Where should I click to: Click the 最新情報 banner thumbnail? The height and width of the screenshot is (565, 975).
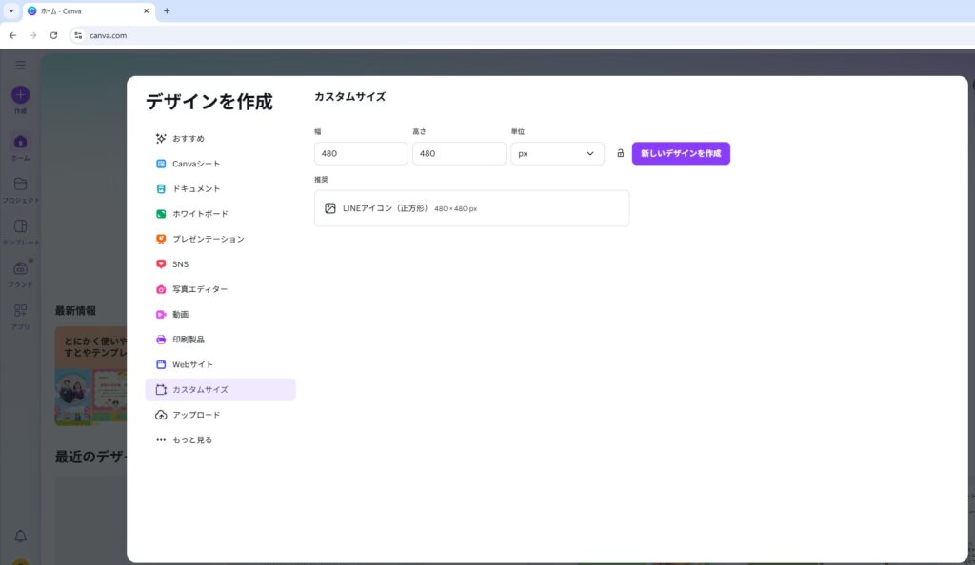pyautogui.click(x=90, y=377)
